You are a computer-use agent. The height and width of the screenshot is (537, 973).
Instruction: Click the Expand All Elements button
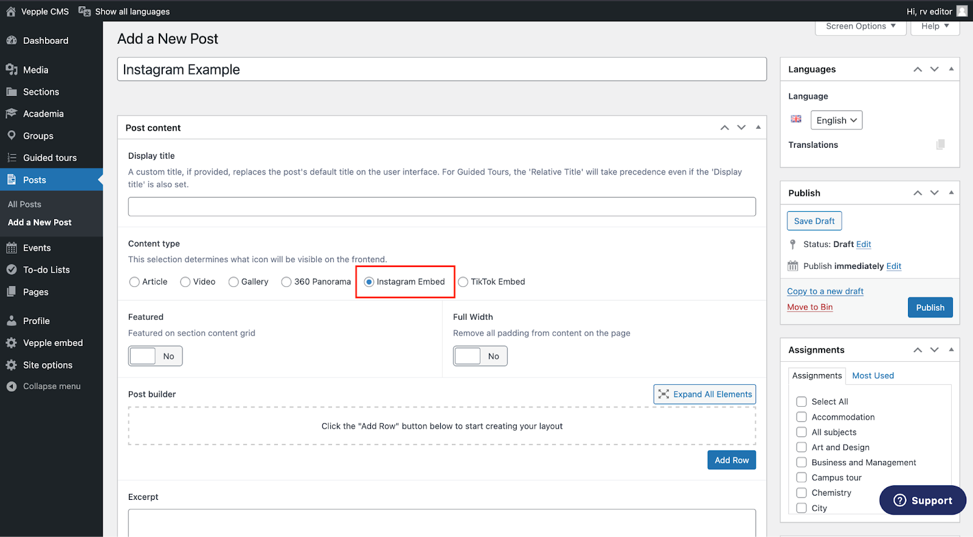pyautogui.click(x=705, y=394)
